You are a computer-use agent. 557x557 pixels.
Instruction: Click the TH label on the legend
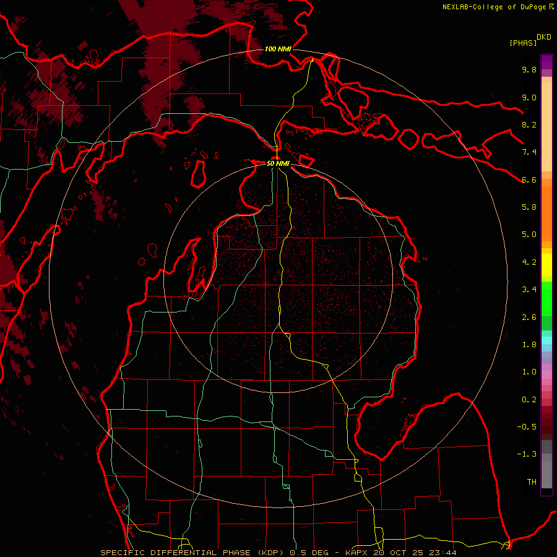[532, 481]
